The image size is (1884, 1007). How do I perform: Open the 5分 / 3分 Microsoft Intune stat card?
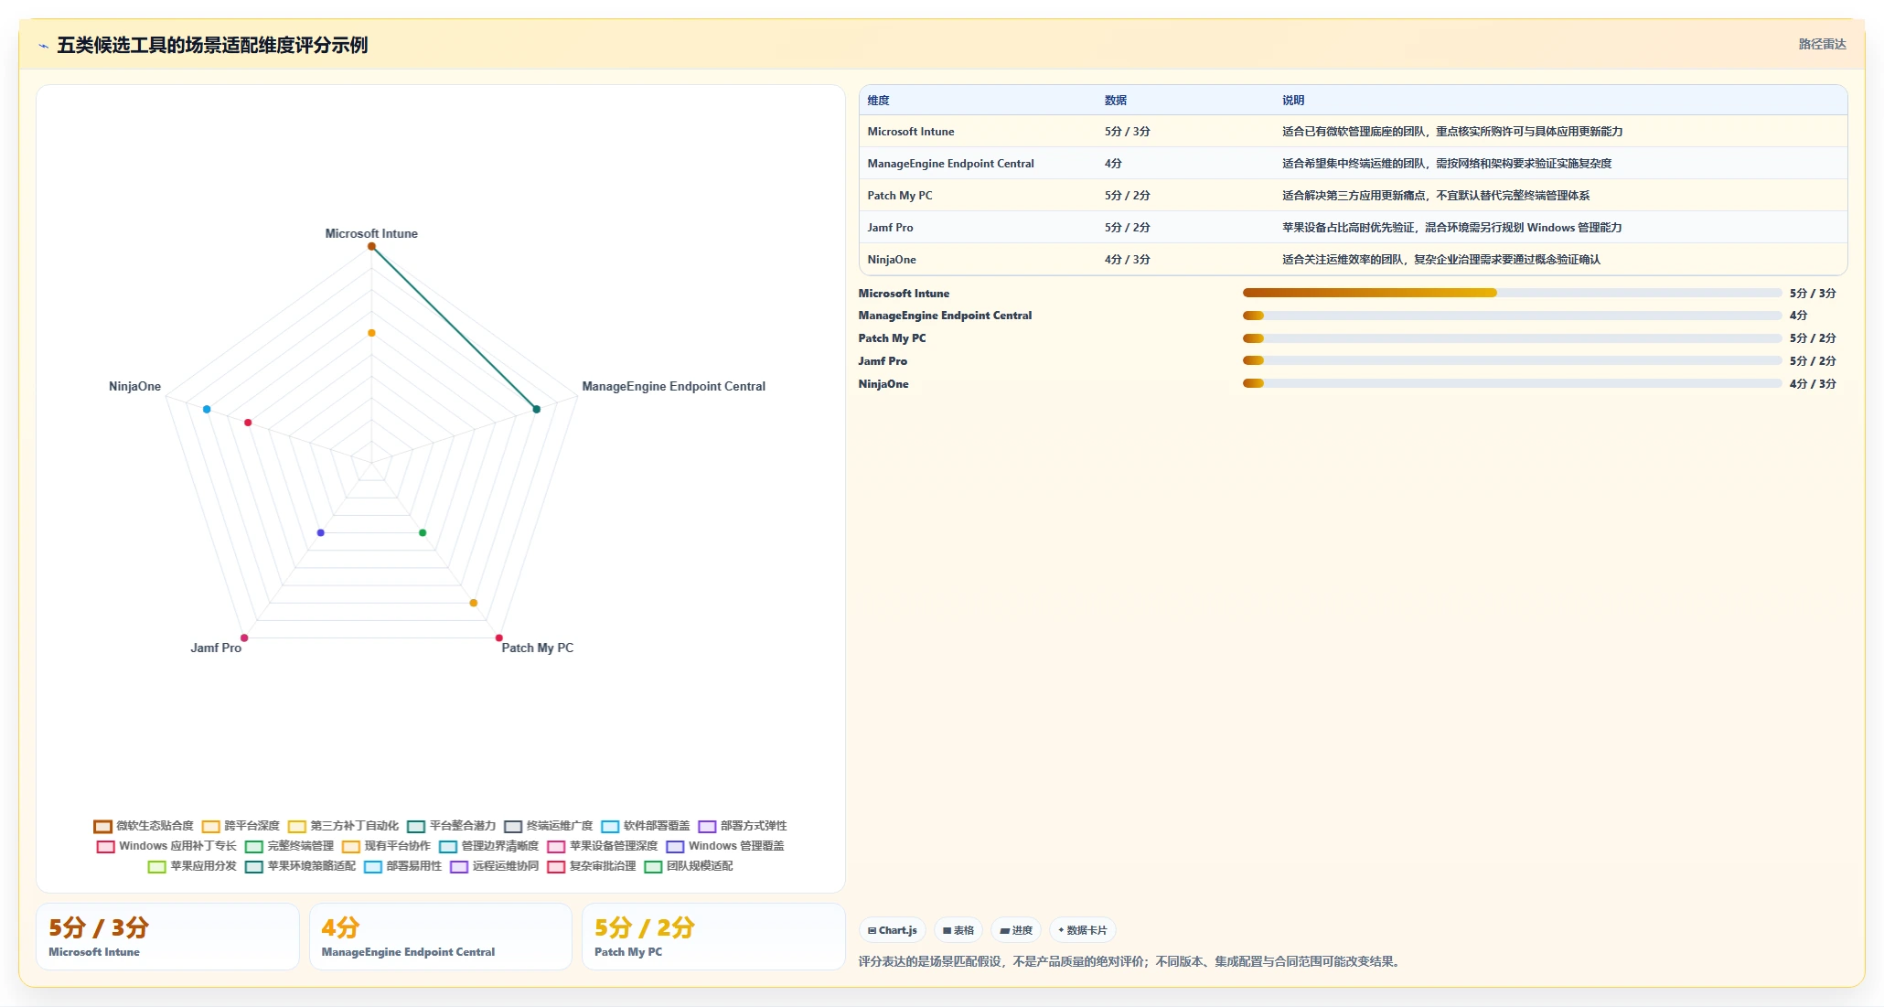167,937
